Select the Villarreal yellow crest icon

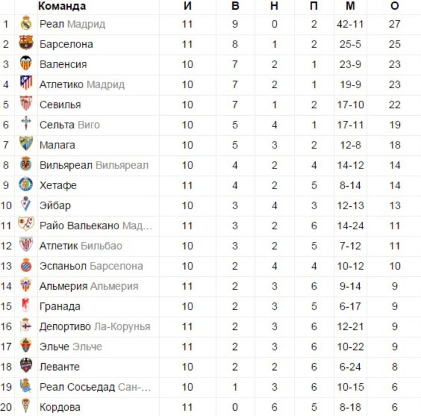26,164
